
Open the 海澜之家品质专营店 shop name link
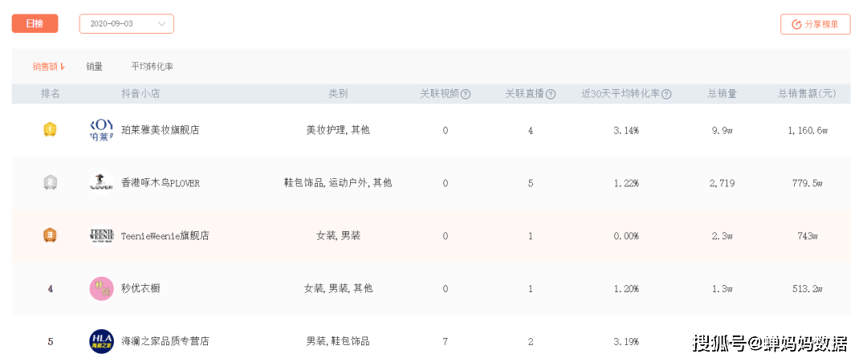coord(165,341)
